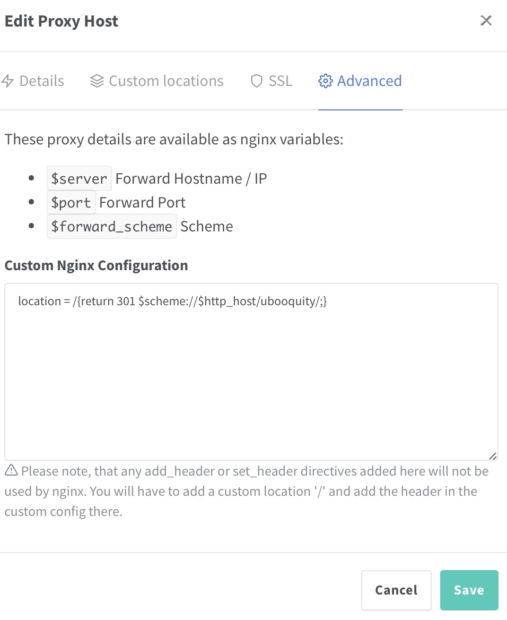Image resolution: width=507 pixels, height=620 pixels.
Task: Click the shield icon next to SSL
Action: click(257, 81)
